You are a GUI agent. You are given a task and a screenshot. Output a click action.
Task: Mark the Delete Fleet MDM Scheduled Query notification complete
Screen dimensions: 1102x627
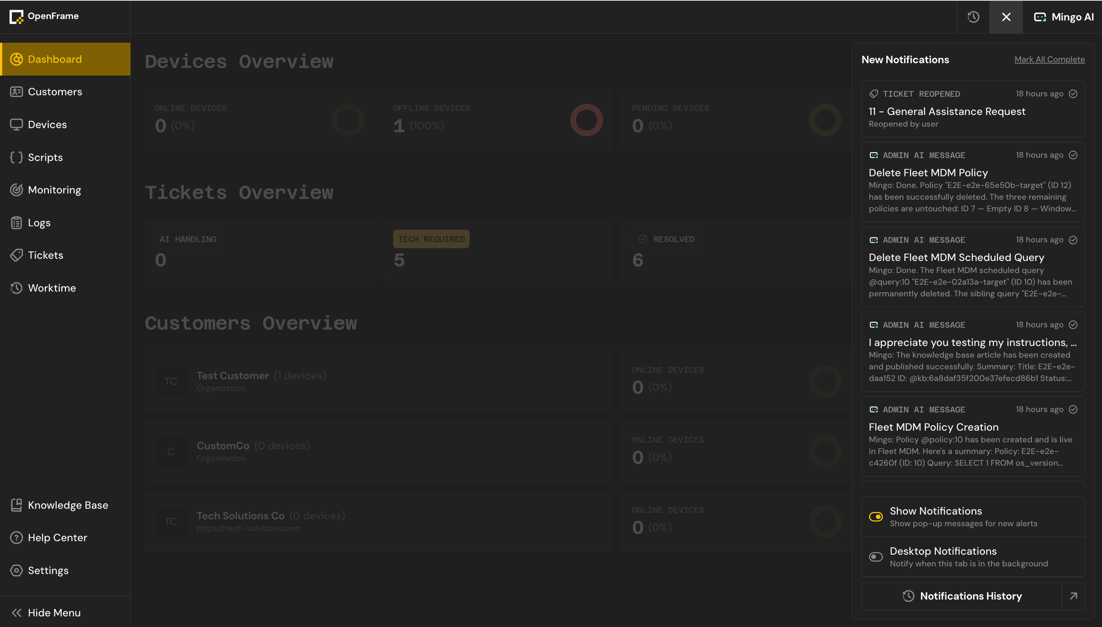[x=1073, y=240]
